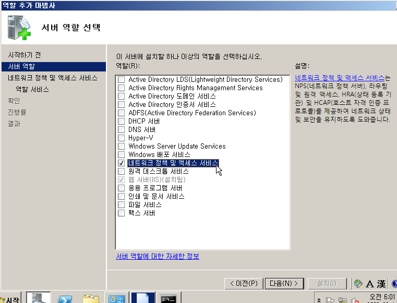Select the 확인 sidebar step
Screen dimensions: 397x303
14,101
